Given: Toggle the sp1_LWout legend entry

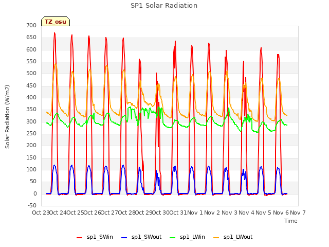Looking at the screenshot, I should [x=233, y=237].
